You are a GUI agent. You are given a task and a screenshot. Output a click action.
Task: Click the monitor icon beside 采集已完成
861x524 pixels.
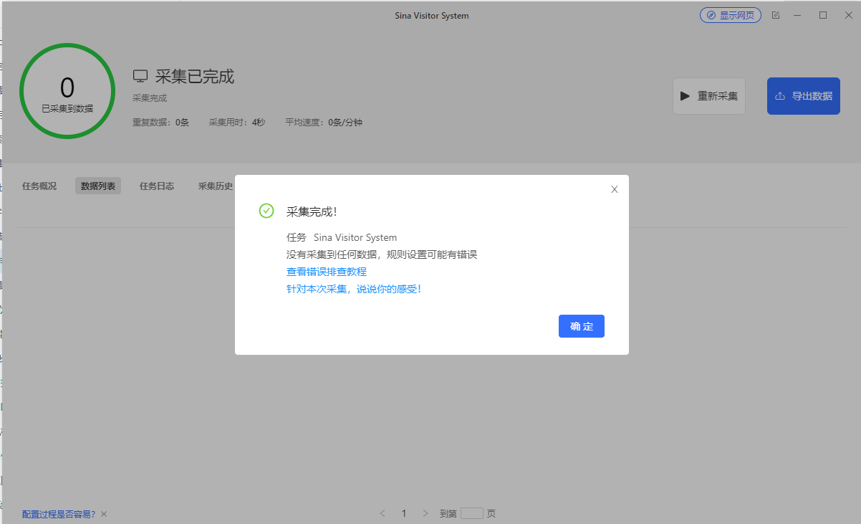tap(140, 76)
